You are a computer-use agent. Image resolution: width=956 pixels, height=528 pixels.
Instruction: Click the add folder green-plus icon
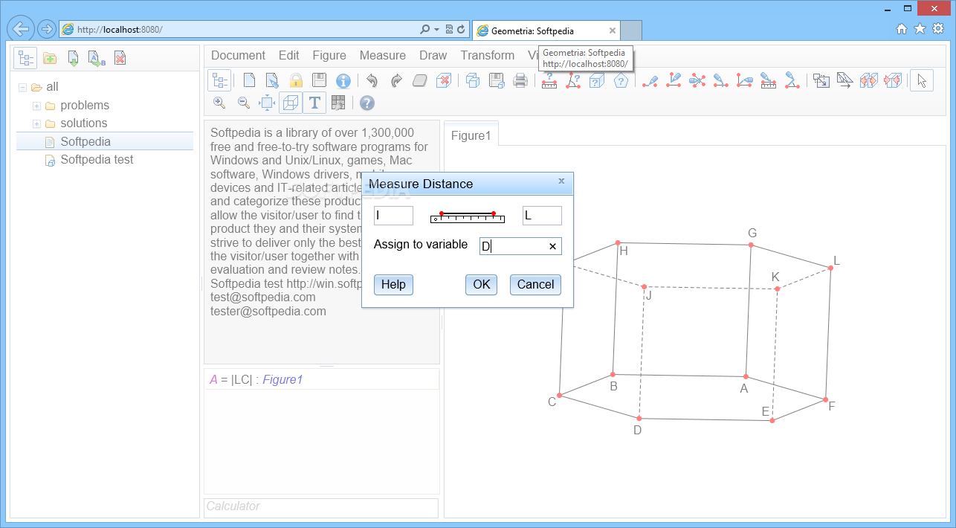50,58
